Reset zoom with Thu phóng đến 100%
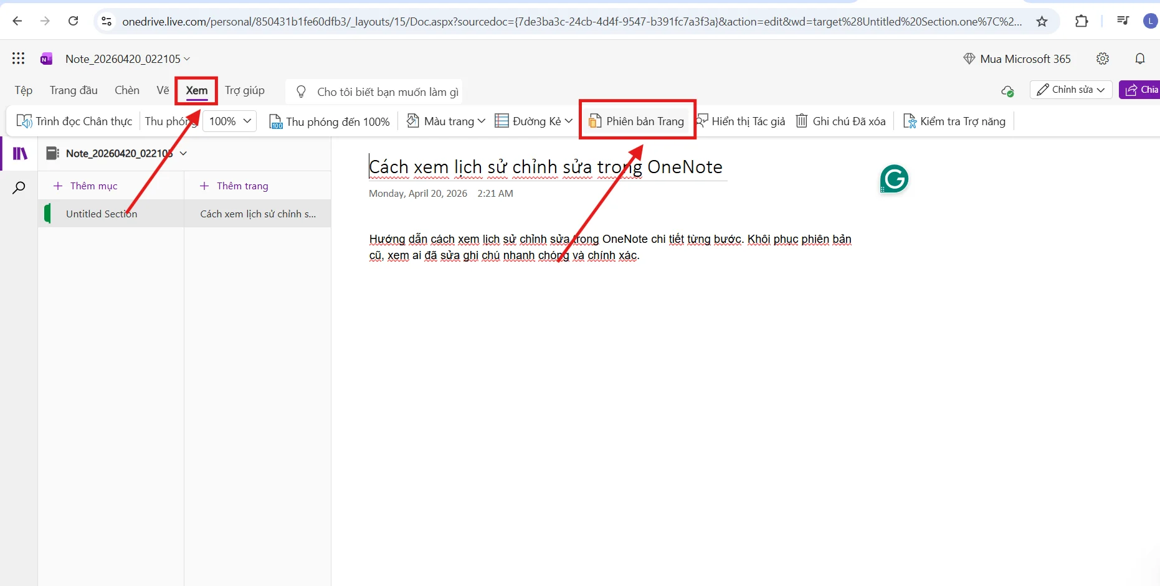The height and width of the screenshot is (586, 1160). click(330, 121)
